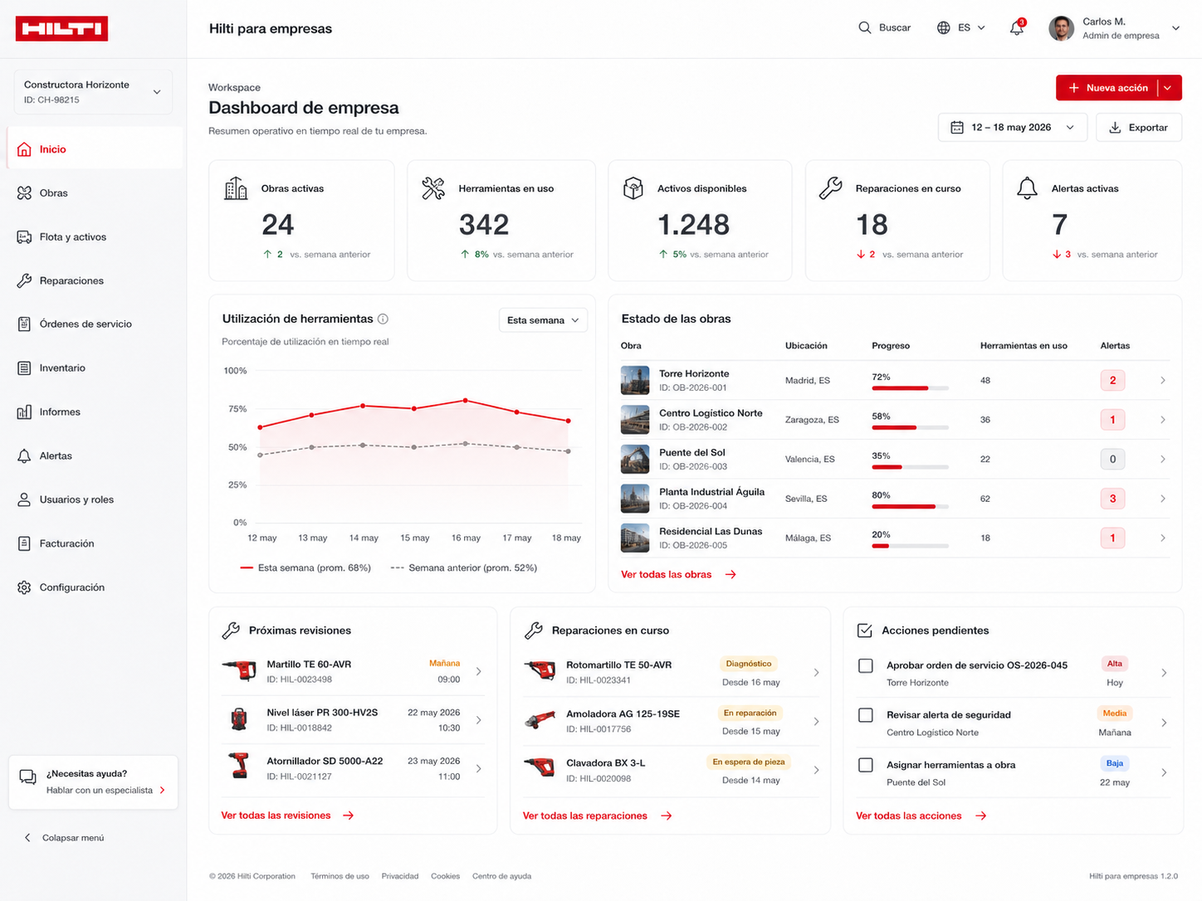Click the alert badge for Planta Industrial Águila

1112,499
